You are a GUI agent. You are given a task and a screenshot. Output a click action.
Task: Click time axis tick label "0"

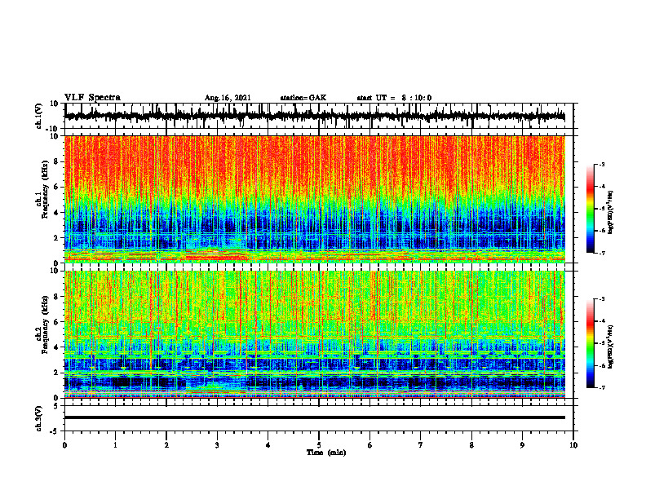point(64,445)
